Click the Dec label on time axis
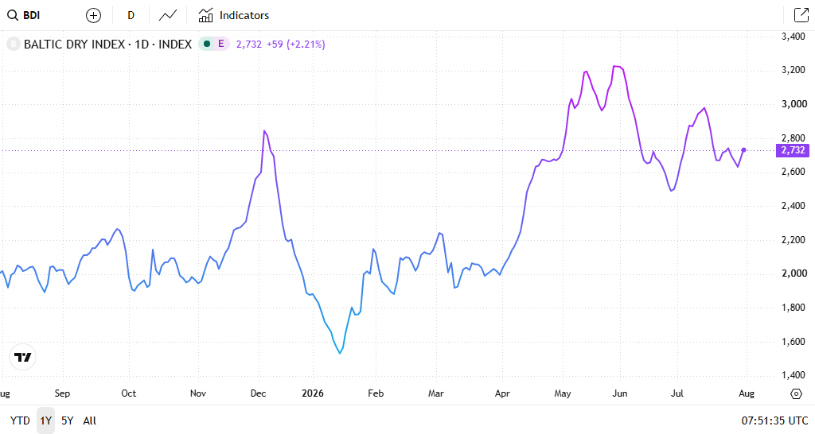The image size is (815, 434). [x=259, y=393]
